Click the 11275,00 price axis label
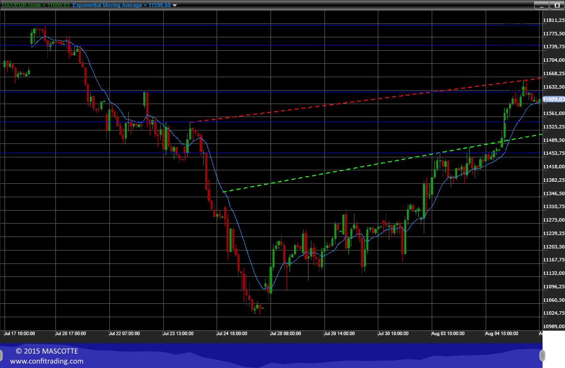The height and width of the screenshot is (368, 565). (554, 220)
